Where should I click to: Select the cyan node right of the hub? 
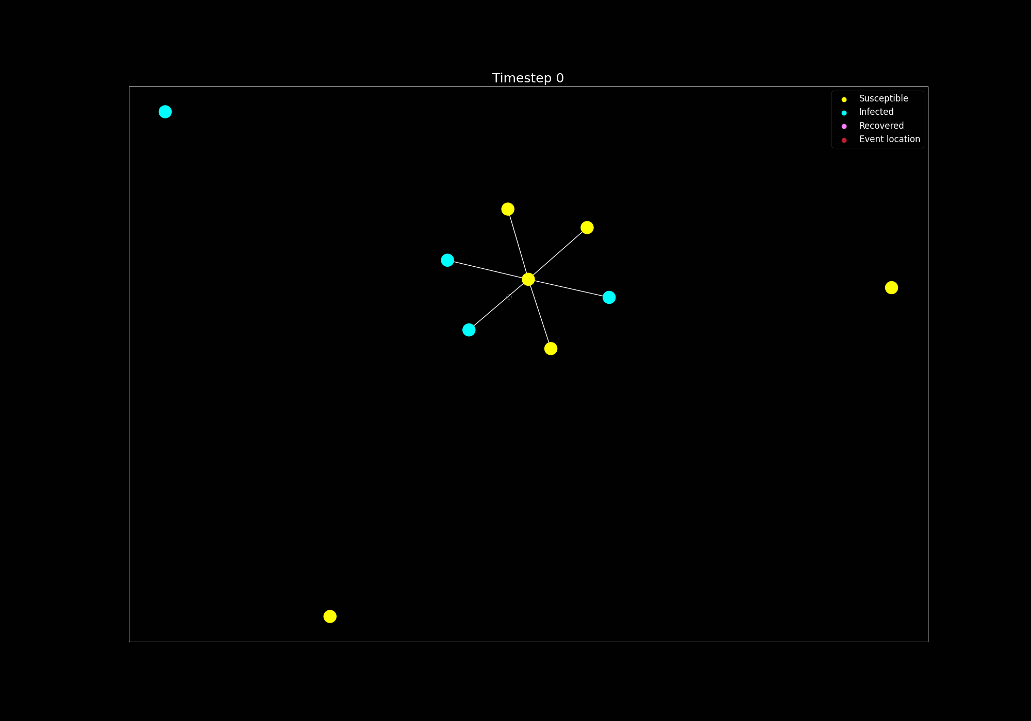(x=609, y=297)
